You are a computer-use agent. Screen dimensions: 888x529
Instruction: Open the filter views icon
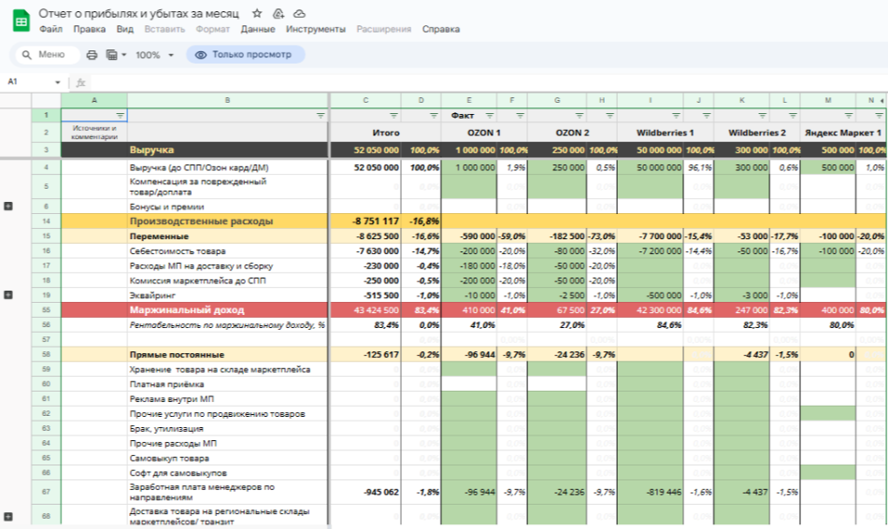113,55
